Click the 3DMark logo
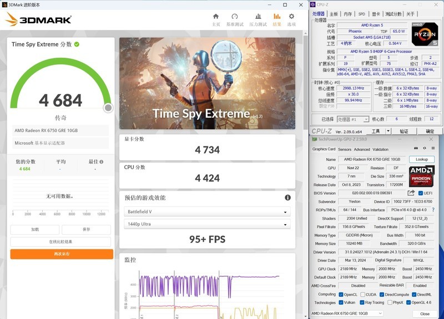Image resolution: width=444 pixels, height=319 pixels. (38, 19)
